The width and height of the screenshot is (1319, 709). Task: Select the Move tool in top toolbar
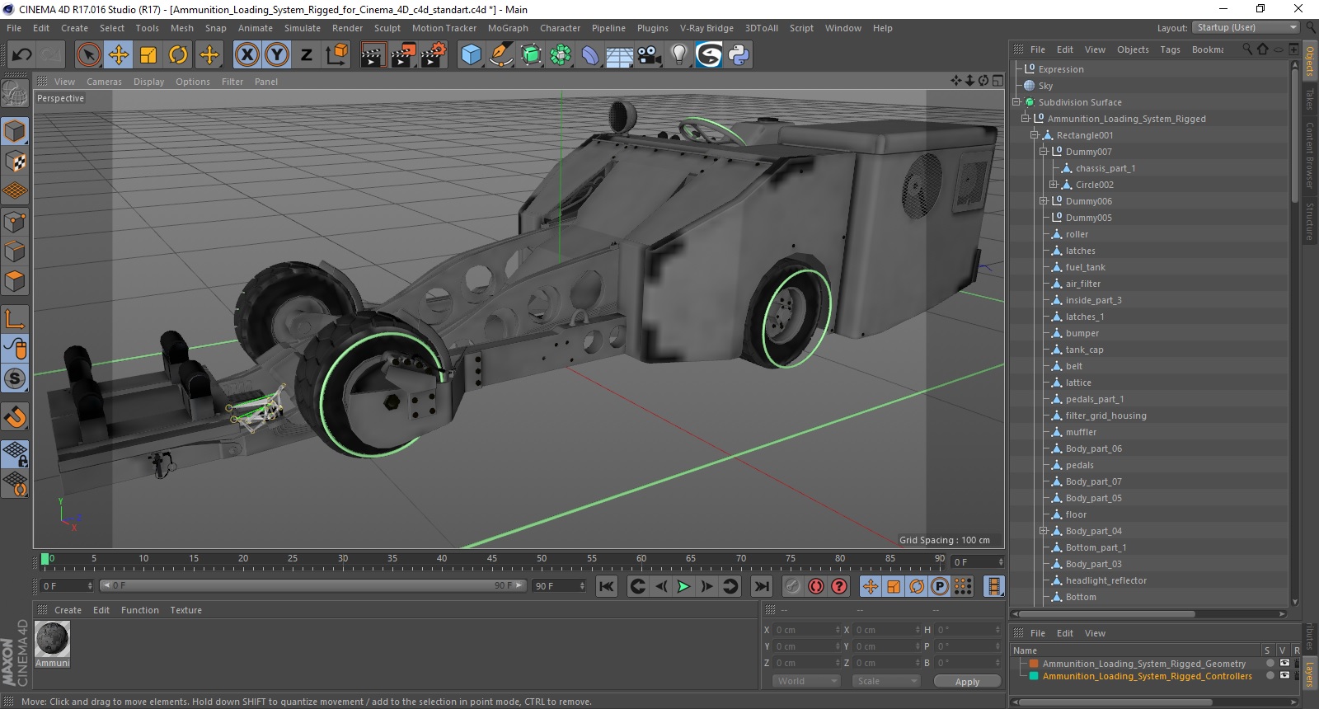(119, 55)
